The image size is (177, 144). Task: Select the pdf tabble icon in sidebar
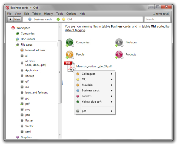tap(22, 104)
